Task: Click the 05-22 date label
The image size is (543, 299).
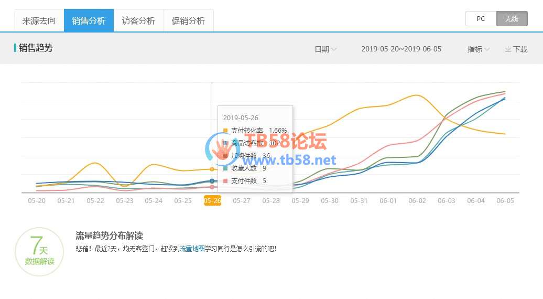Action: [x=95, y=201]
